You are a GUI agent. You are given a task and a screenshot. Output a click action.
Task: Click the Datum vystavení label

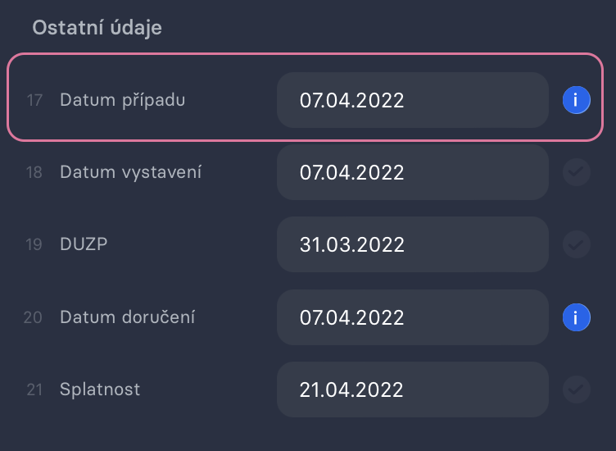click(130, 173)
